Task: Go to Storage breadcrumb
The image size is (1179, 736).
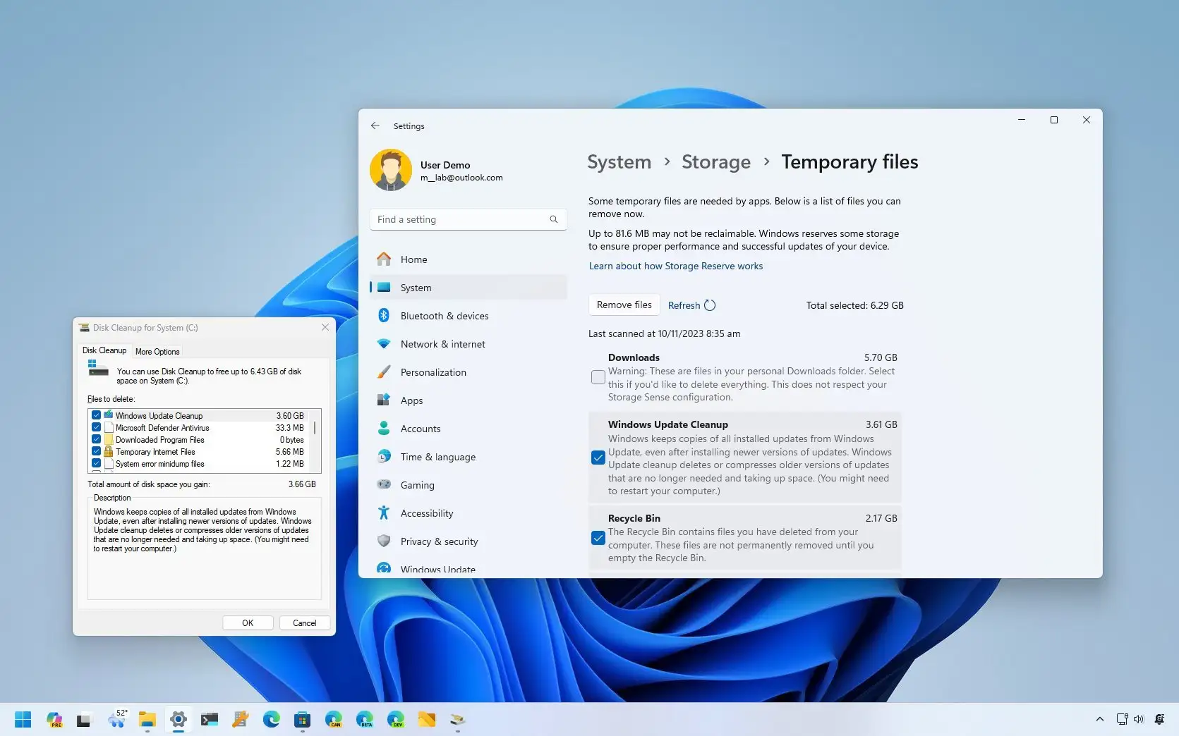Action: [716, 162]
